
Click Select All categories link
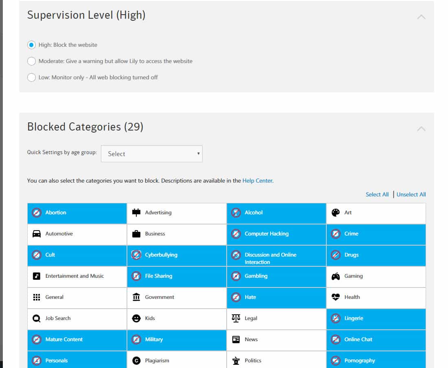(x=377, y=194)
